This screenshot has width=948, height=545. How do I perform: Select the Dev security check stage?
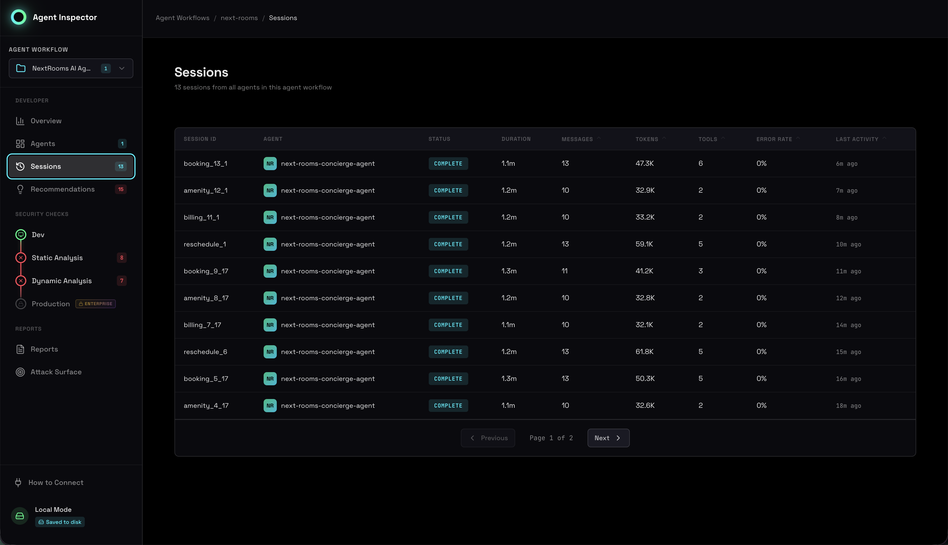tap(38, 235)
